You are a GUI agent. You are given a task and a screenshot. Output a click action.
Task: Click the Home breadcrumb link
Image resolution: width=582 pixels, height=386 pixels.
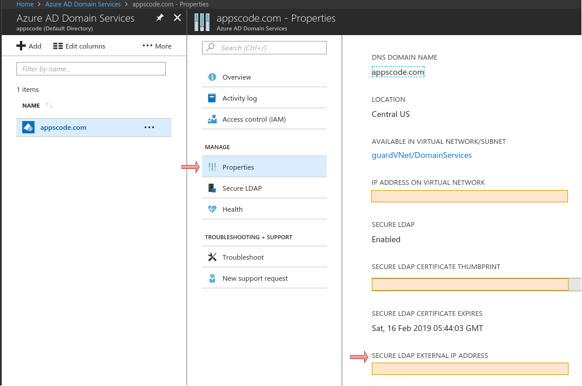pos(25,4)
